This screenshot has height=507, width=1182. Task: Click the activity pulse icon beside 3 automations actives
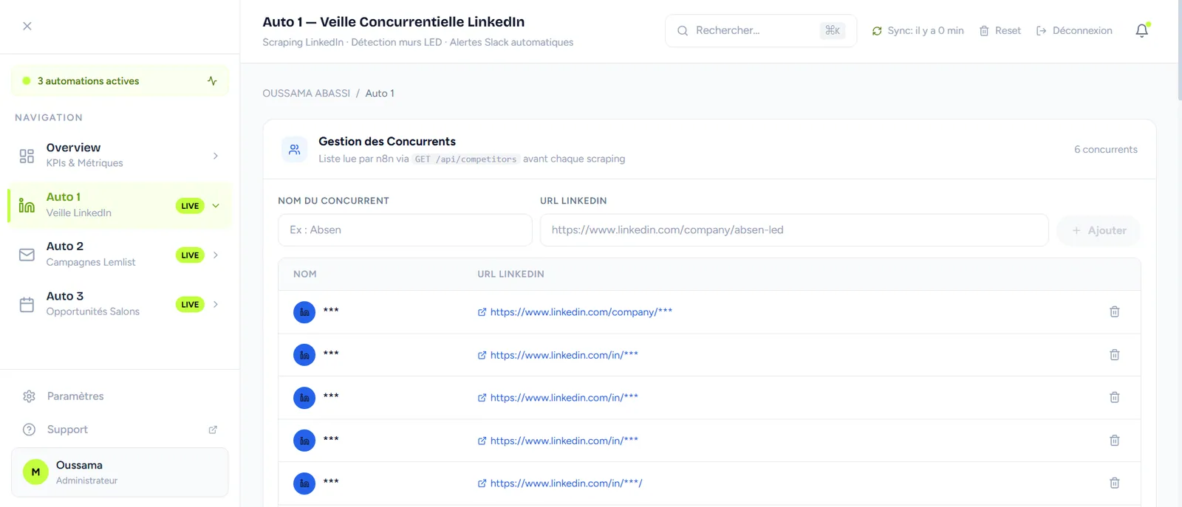(212, 81)
